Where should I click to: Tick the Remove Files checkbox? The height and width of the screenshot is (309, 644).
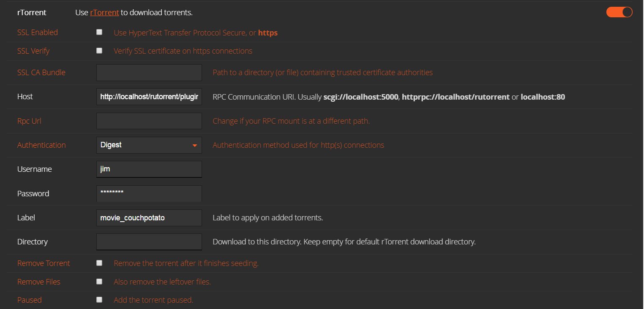99,282
